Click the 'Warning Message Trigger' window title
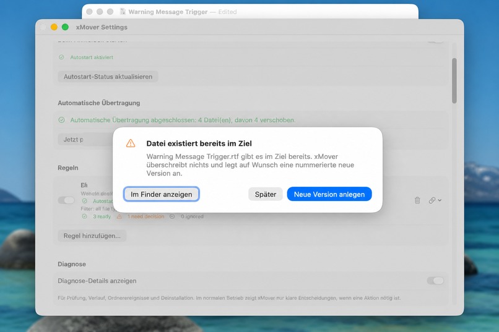Viewport: 499px width, 332px height. tap(168, 12)
